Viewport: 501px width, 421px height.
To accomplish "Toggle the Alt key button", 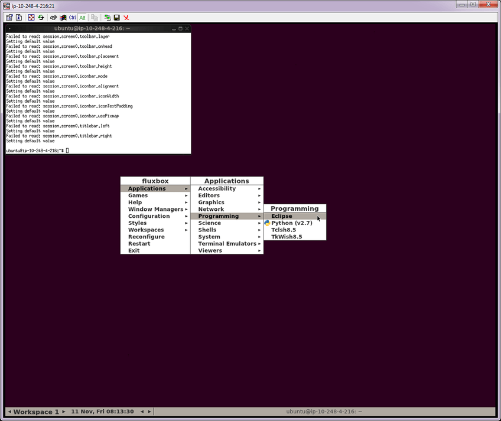I will [x=82, y=17].
